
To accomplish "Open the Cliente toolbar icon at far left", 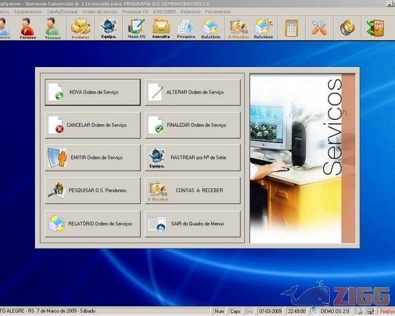I will pos(5,28).
